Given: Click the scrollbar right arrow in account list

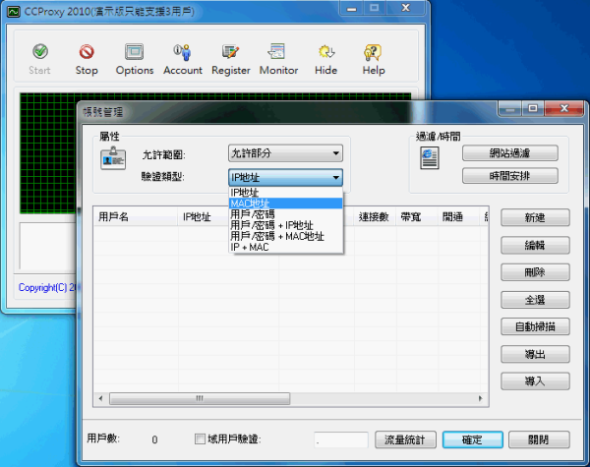Looking at the screenshot, I should click(481, 398).
